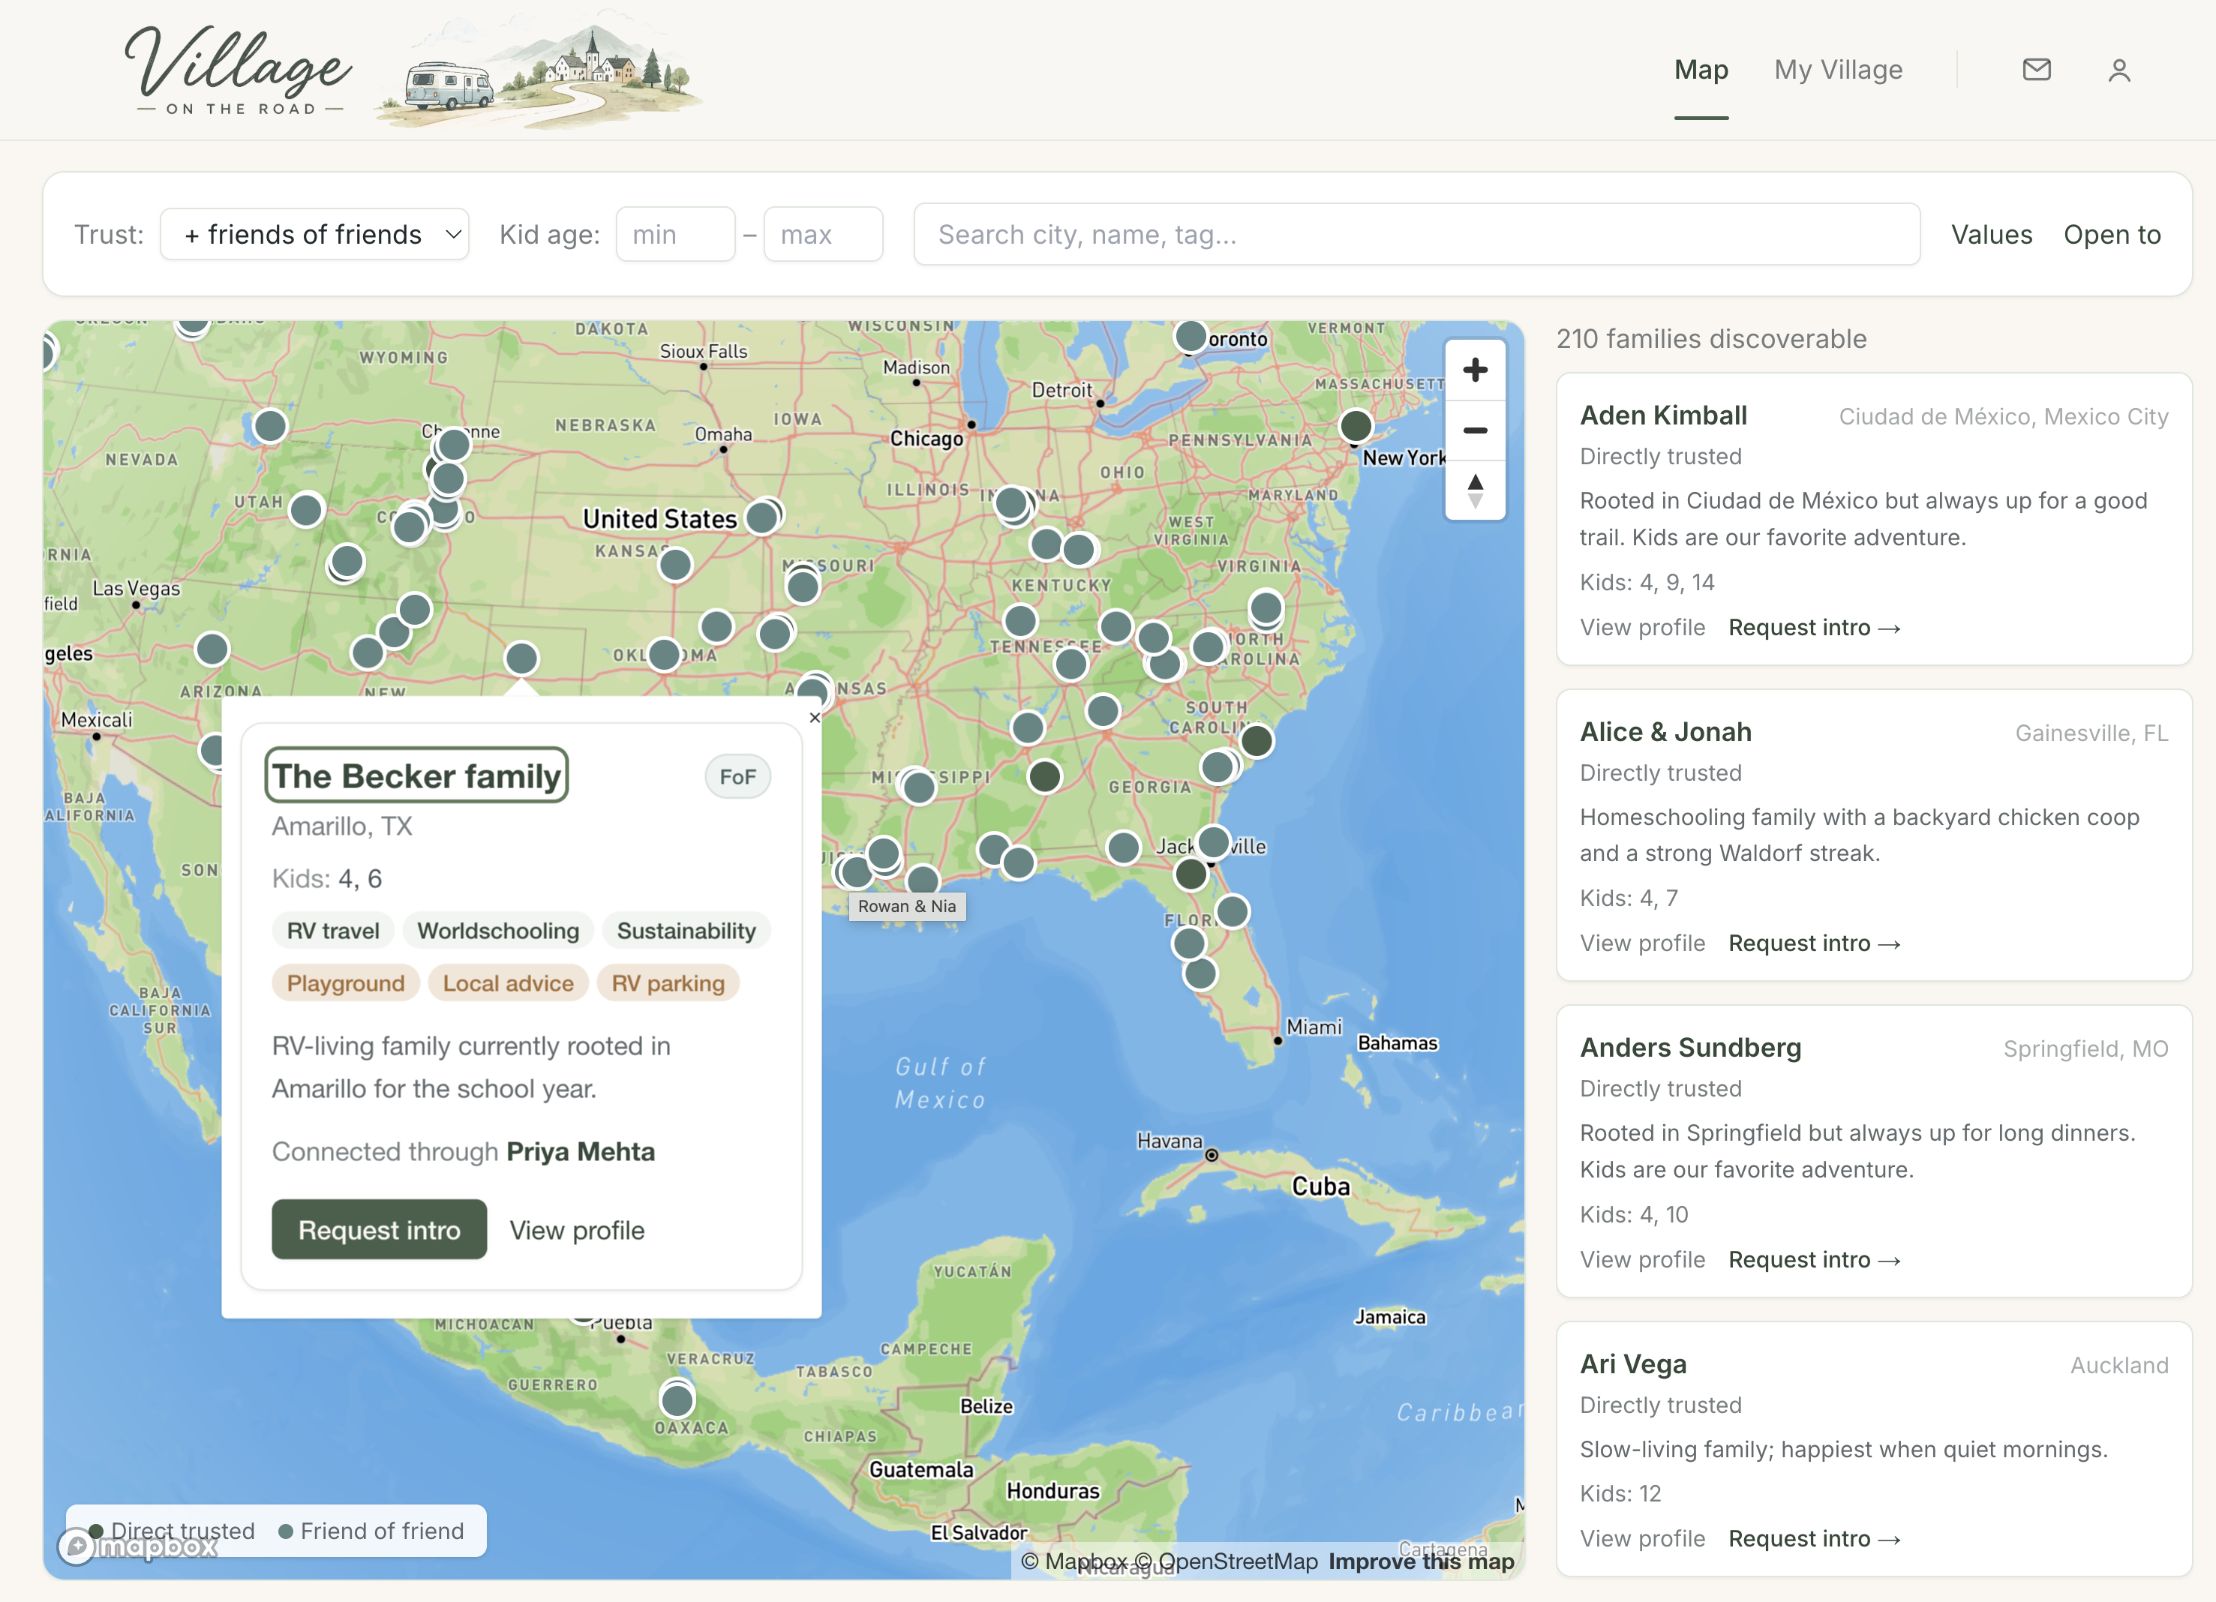The image size is (2216, 1602).
Task: Zoom out on the map
Action: click(1474, 430)
